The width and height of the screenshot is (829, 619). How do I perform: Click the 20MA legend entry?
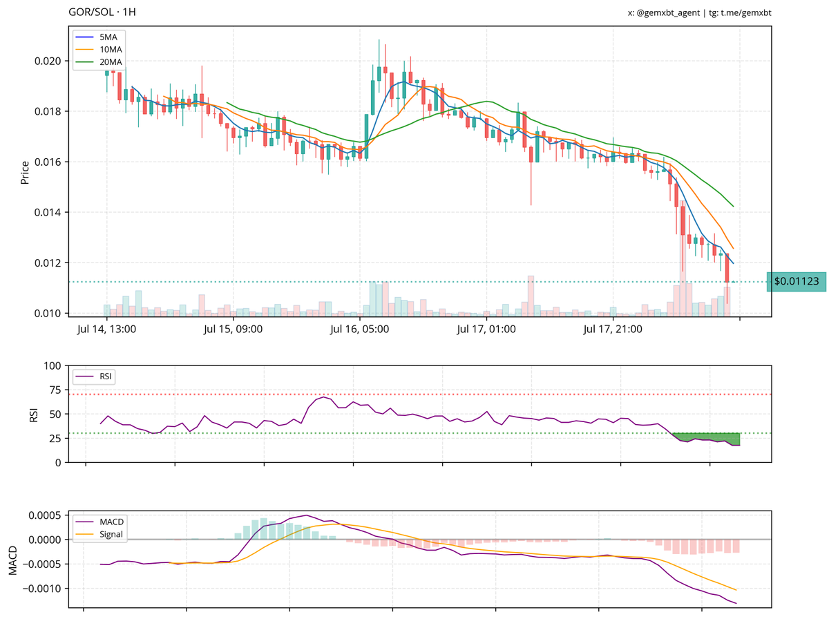coord(100,63)
